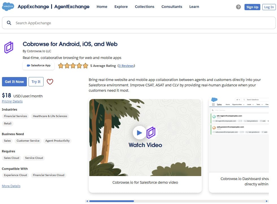Select the Financial Services Cloud tag
277x204 pixels.
click(49, 175)
